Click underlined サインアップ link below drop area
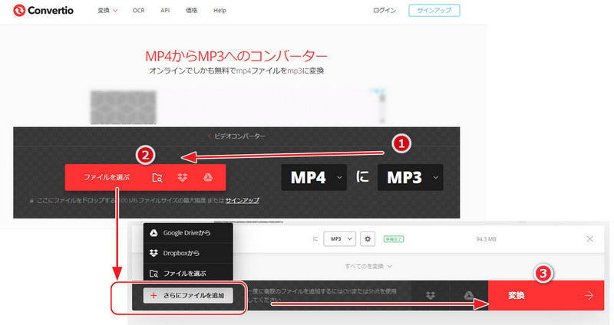The height and width of the screenshot is (325, 614). tap(242, 200)
